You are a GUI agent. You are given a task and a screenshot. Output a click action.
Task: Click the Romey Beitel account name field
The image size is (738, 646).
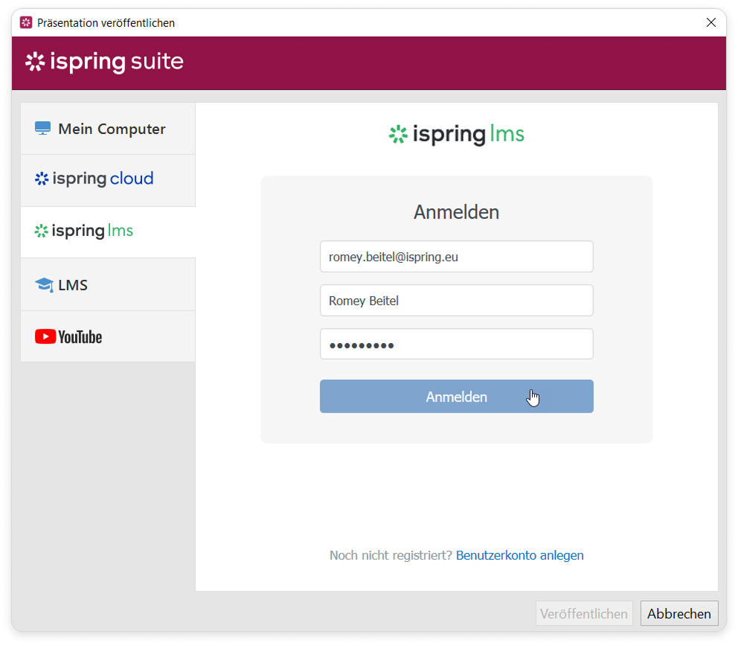[x=456, y=301]
